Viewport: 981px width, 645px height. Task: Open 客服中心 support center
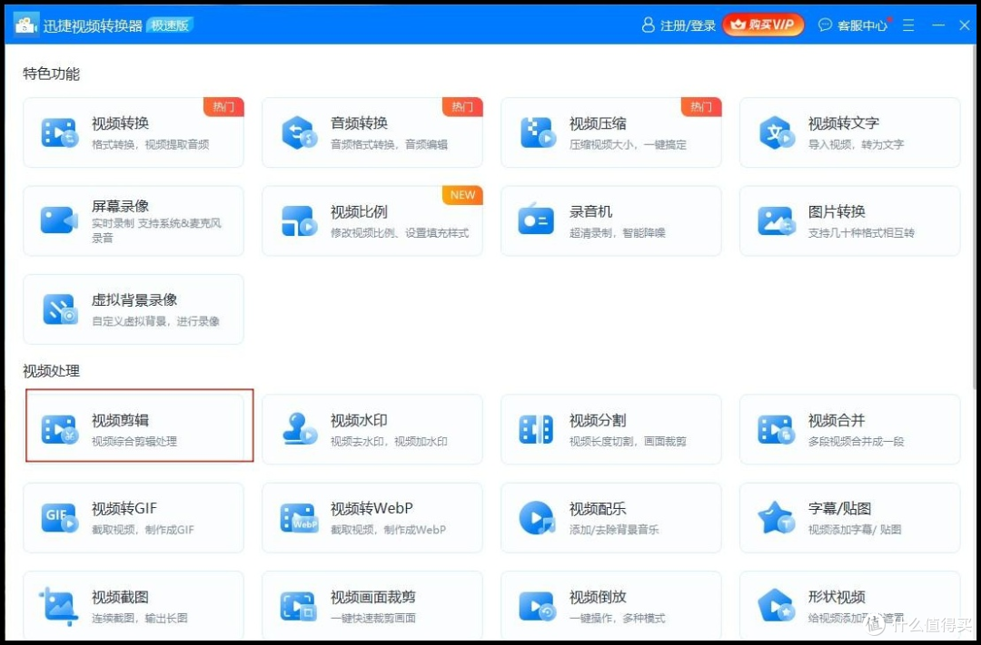click(x=854, y=25)
